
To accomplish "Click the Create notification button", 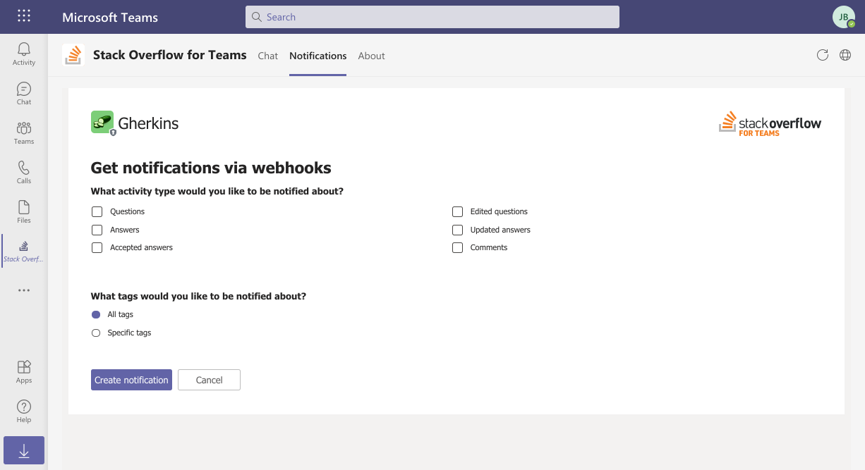I will (131, 380).
